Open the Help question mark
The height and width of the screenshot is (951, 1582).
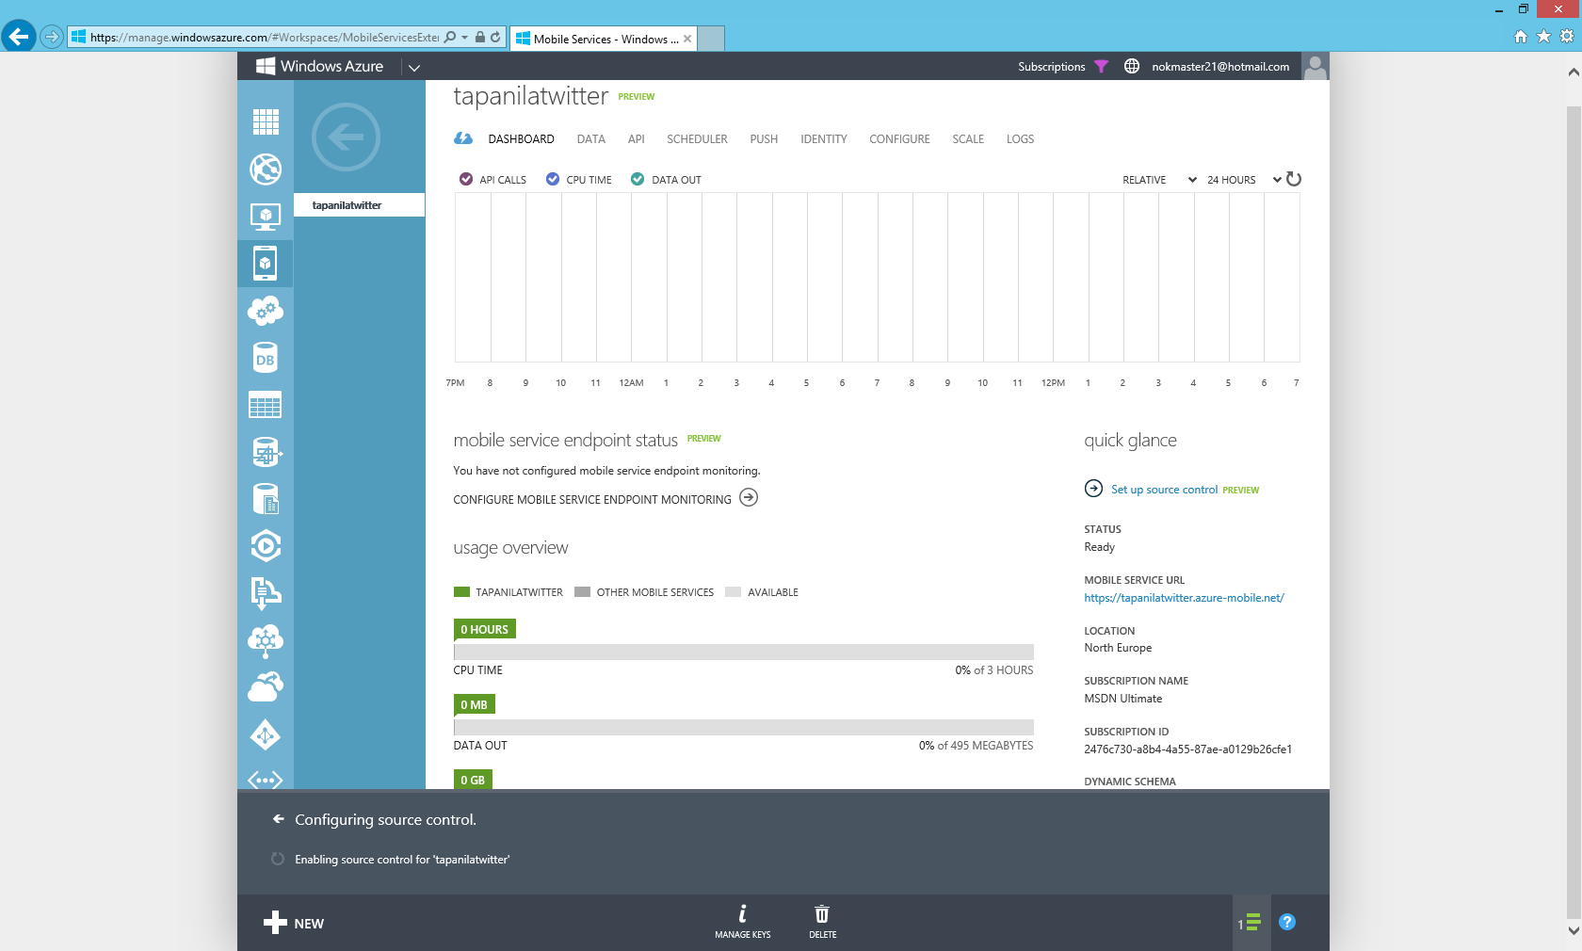[x=1287, y=923]
